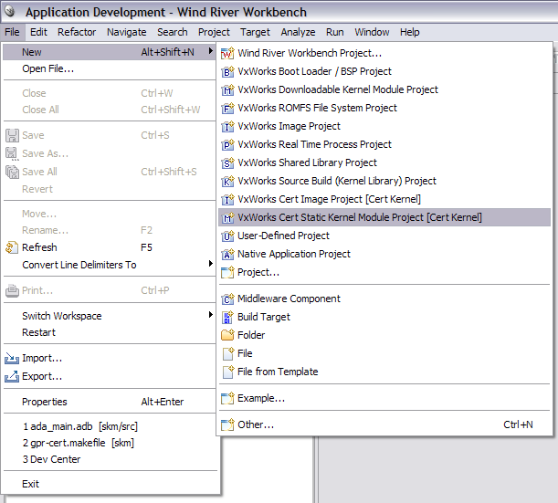The image size is (558, 503).
Task: Reopen recent item 3 Dev Center
Action: pyautogui.click(x=52, y=459)
